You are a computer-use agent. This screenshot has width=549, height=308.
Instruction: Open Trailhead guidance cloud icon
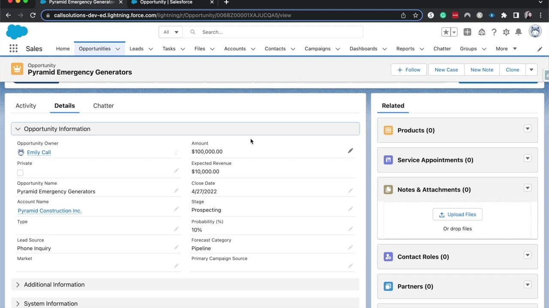(x=482, y=32)
